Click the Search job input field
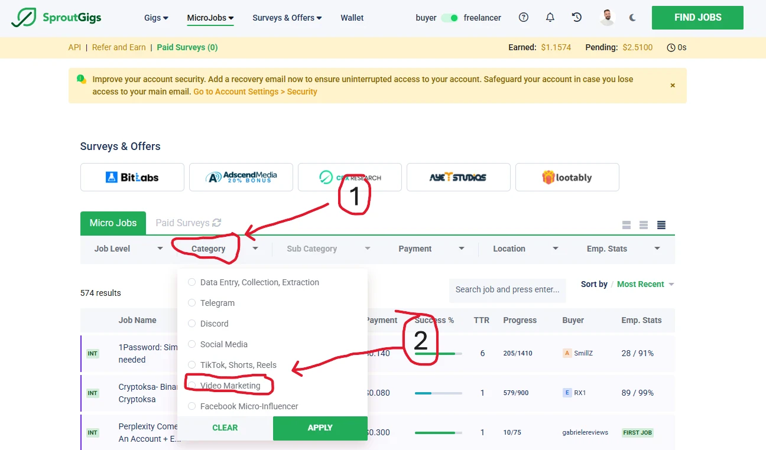This screenshot has height=450, width=766. click(x=507, y=290)
